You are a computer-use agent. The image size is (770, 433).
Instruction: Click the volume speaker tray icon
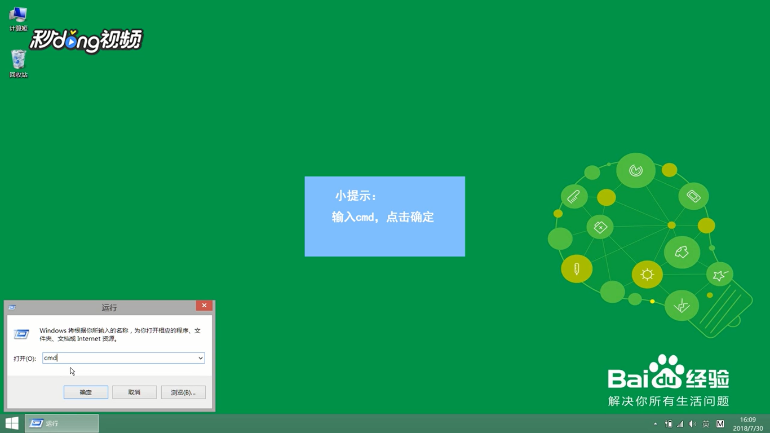(x=693, y=424)
